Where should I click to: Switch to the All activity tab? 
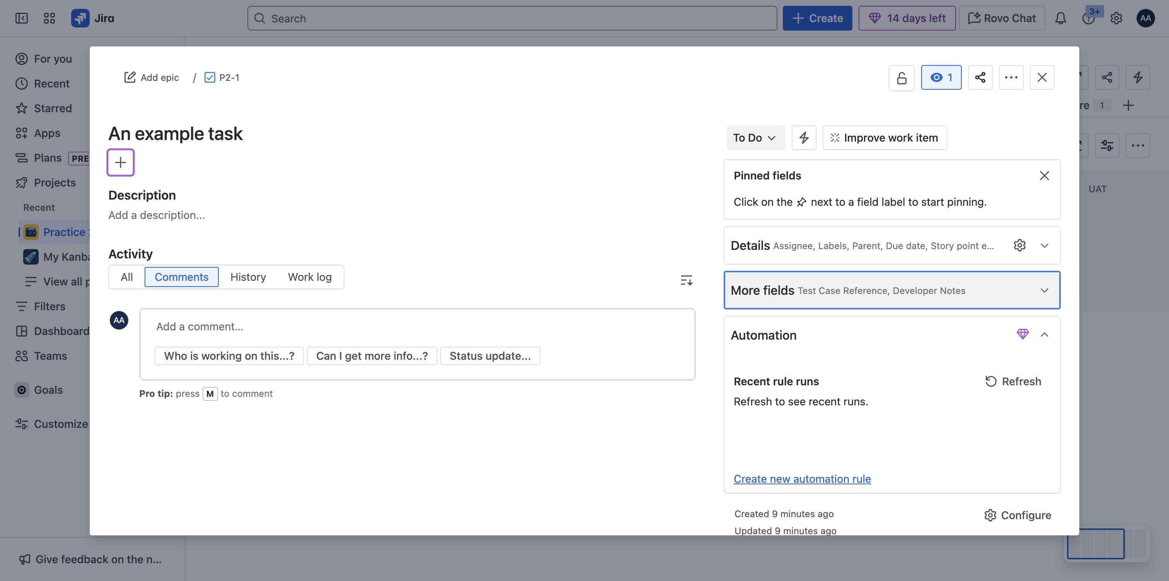[127, 277]
